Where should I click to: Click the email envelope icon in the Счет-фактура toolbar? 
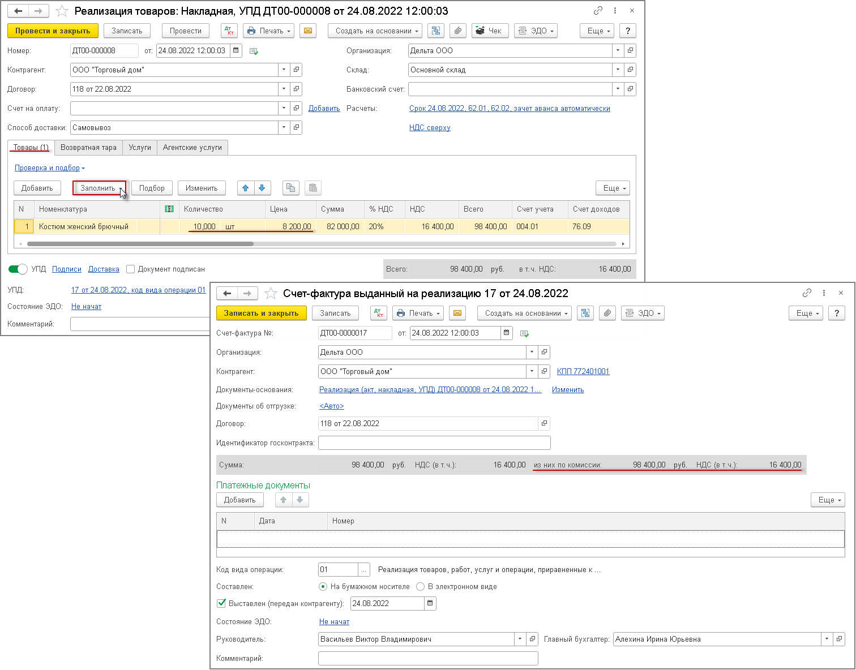[457, 313]
